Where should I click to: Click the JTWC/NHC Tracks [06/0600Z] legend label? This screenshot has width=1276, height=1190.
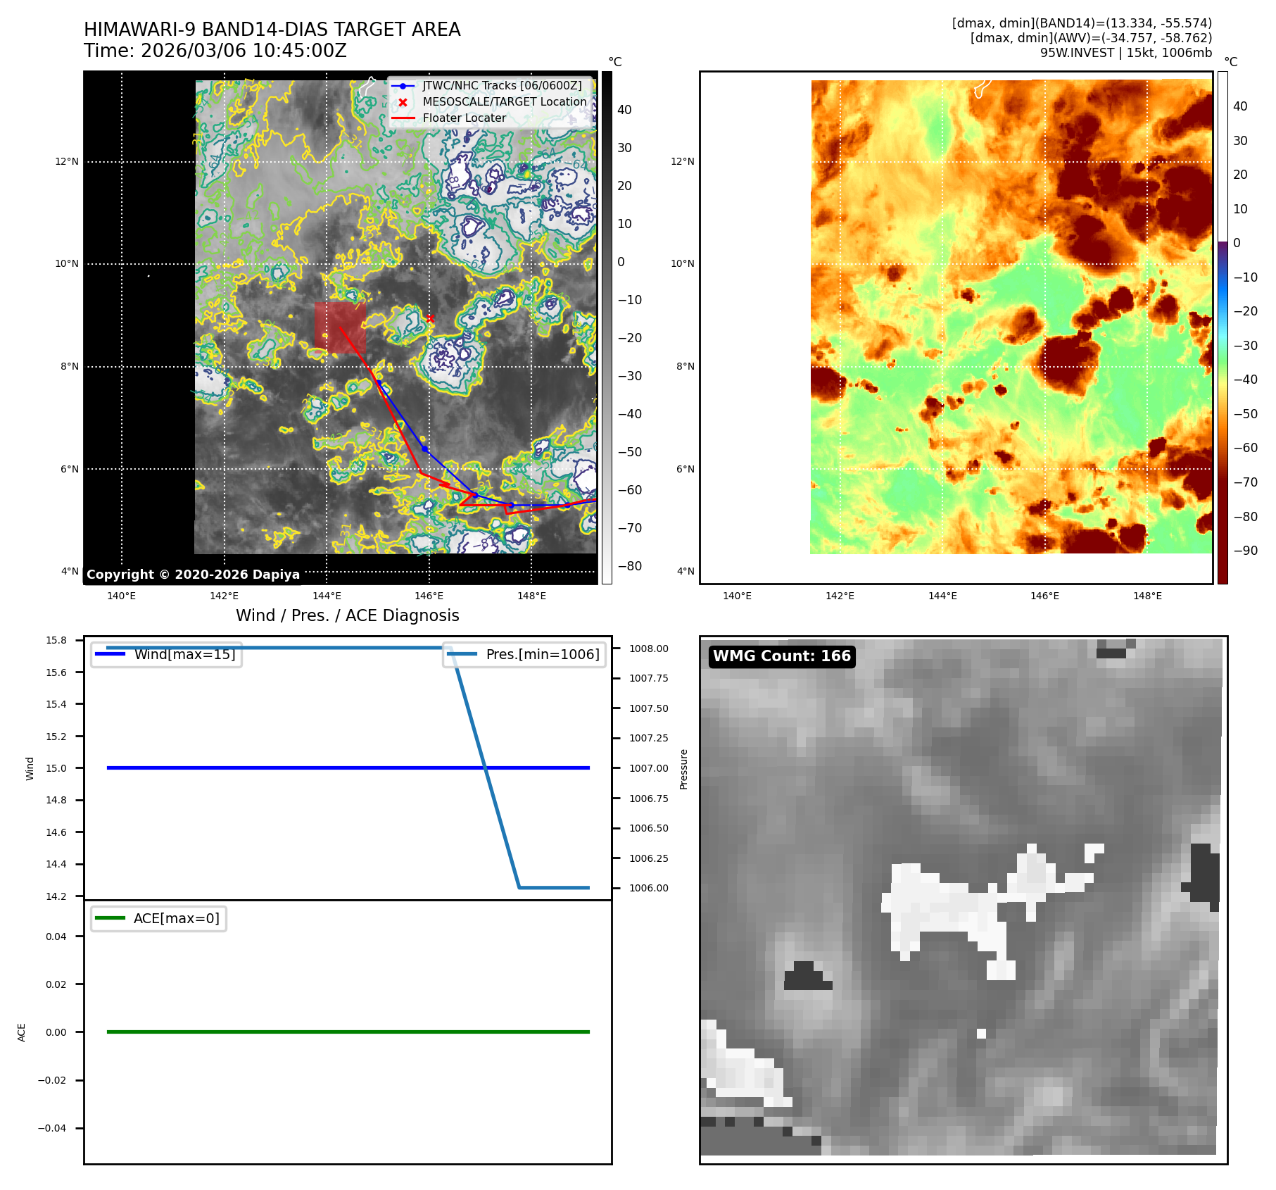click(x=502, y=86)
